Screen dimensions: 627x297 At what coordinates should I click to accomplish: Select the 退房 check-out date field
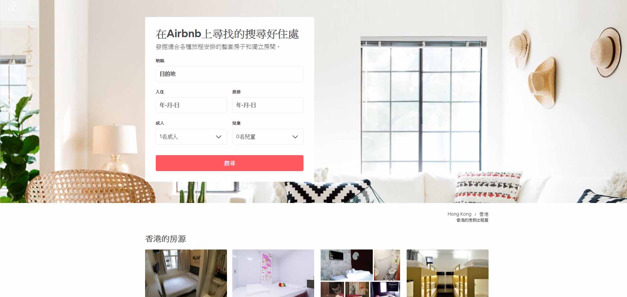pyautogui.click(x=268, y=105)
